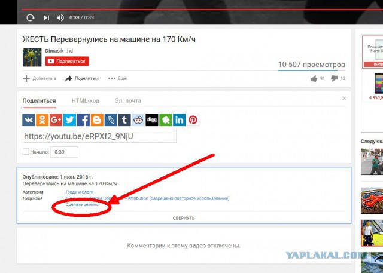Share to LinkedIn

pos(179,119)
